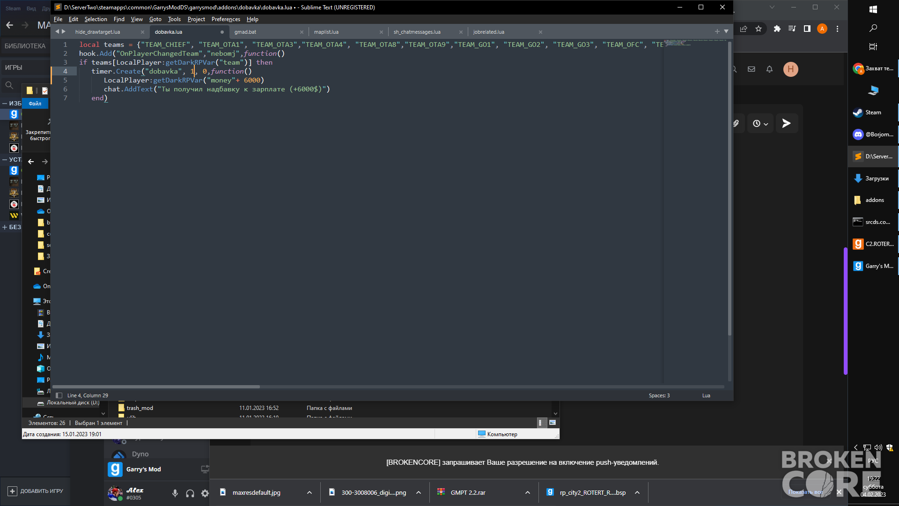
Task: Open the browser three-dot menu
Action: [x=837, y=29]
